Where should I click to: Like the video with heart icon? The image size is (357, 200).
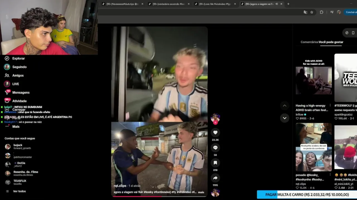215,132
